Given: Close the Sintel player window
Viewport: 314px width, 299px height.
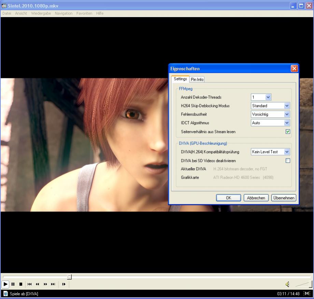Looking at the screenshot, I should (x=309, y=5).
